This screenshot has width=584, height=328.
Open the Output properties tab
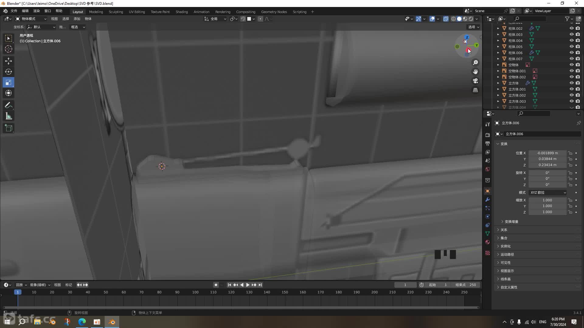click(488, 143)
